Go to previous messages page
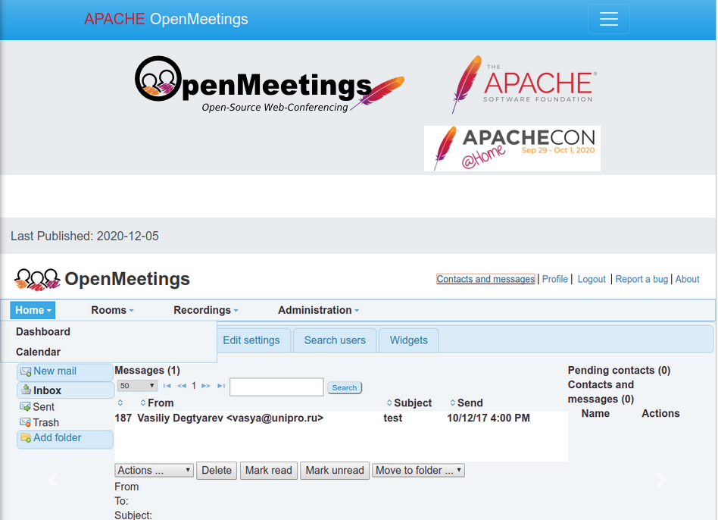Image resolution: width=718 pixels, height=520 pixels. pos(182,386)
